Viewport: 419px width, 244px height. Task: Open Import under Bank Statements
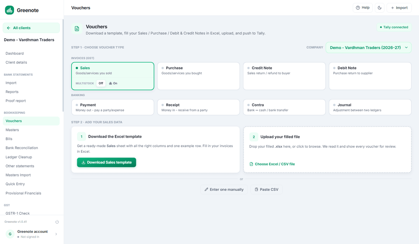pyautogui.click(x=31, y=83)
